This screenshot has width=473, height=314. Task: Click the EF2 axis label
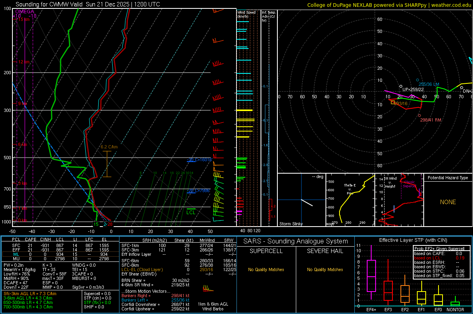(405, 310)
